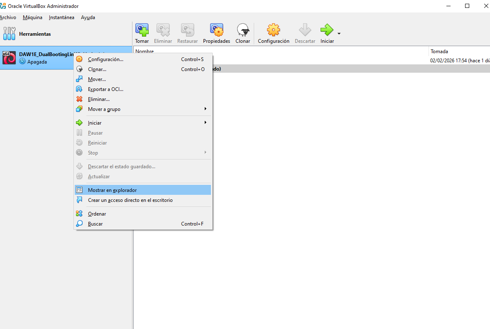The height and width of the screenshot is (329, 490).
Task: Choose Eliminar... in the context menu
Action: (x=143, y=99)
